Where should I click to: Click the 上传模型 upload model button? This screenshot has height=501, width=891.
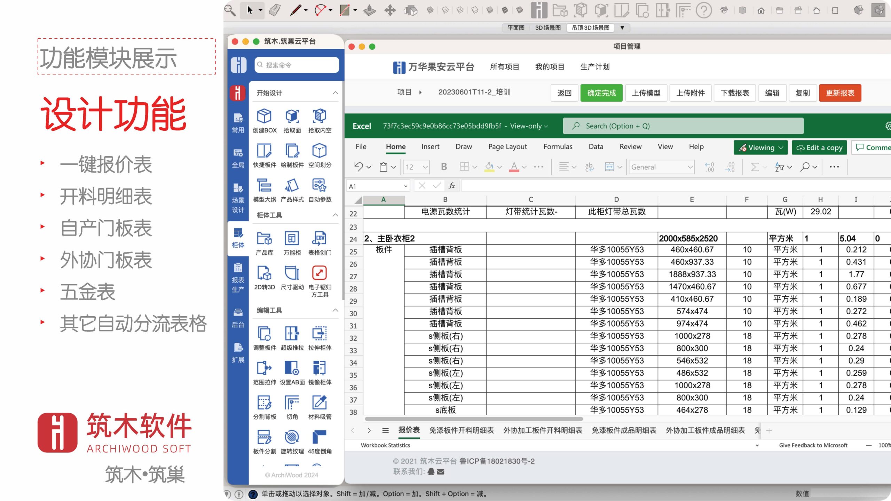point(646,93)
